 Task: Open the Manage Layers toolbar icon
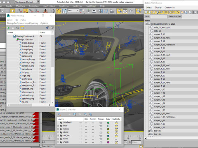(138, 11)
